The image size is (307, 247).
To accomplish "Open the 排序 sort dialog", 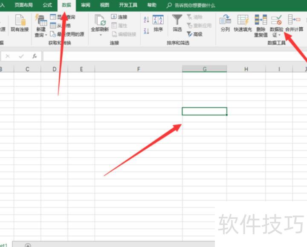I will pos(158,23).
